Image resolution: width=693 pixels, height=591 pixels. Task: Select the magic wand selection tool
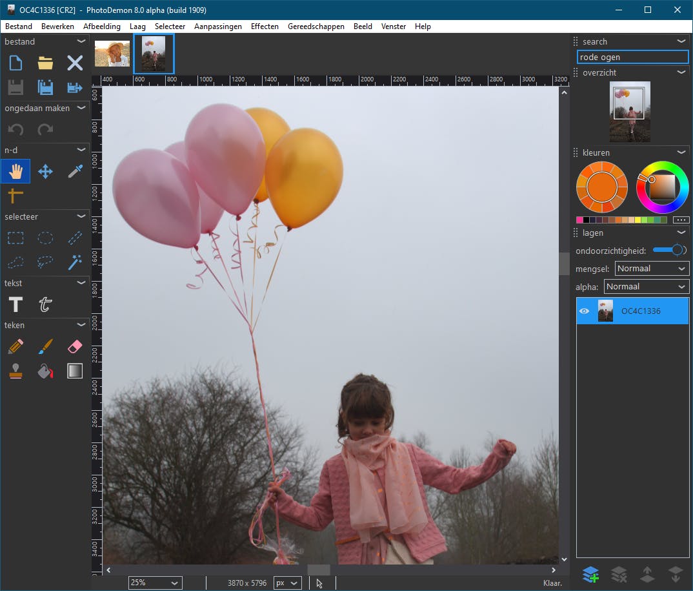click(75, 262)
